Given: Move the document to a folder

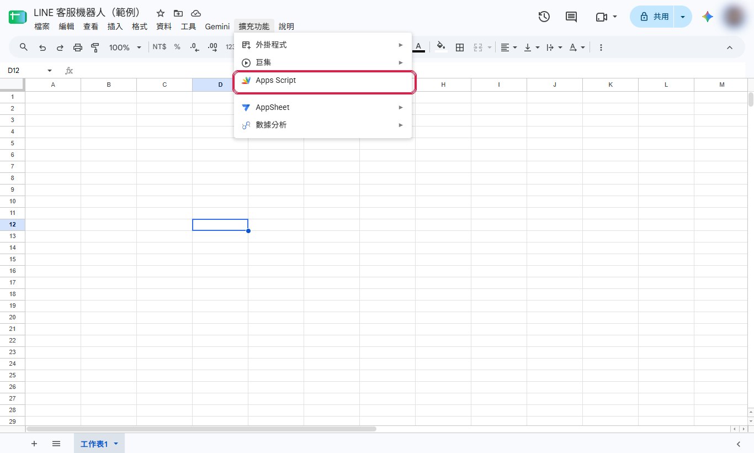Looking at the screenshot, I should point(178,13).
